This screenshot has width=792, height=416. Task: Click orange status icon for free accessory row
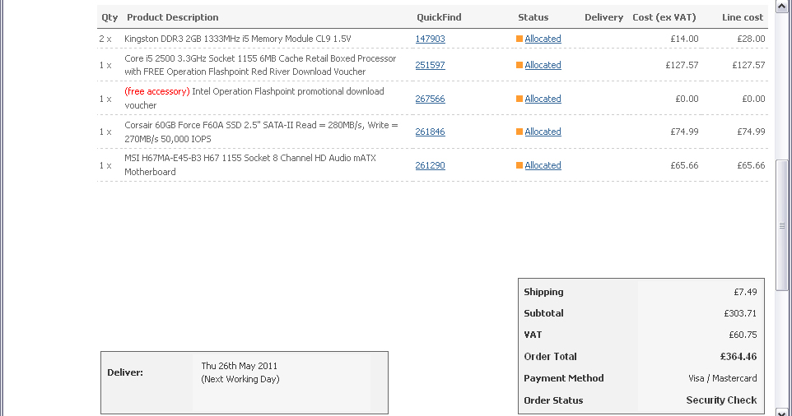(x=519, y=99)
